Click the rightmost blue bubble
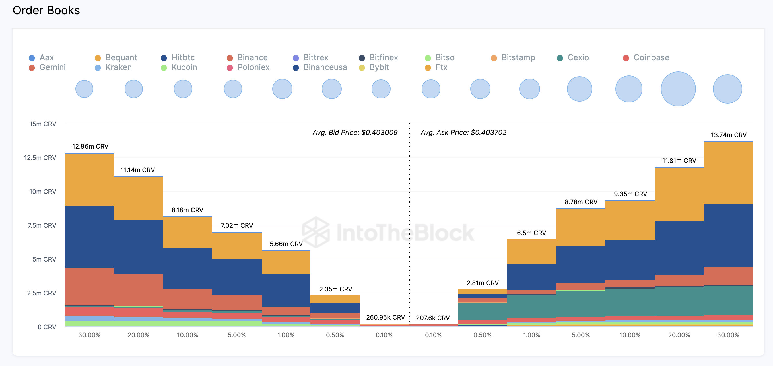This screenshot has height=366, width=773. [727, 89]
